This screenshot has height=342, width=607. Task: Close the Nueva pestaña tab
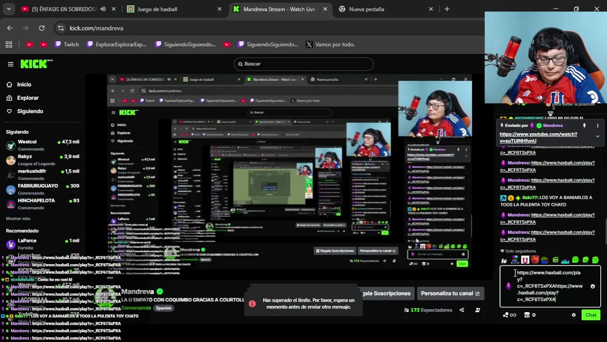point(431,9)
